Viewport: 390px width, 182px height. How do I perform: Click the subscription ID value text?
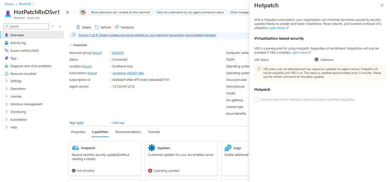(141, 80)
